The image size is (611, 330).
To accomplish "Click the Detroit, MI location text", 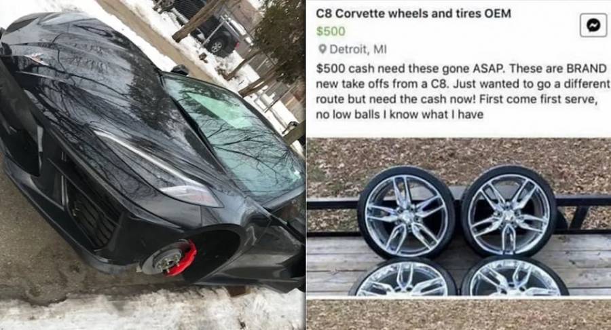I will 358,50.
